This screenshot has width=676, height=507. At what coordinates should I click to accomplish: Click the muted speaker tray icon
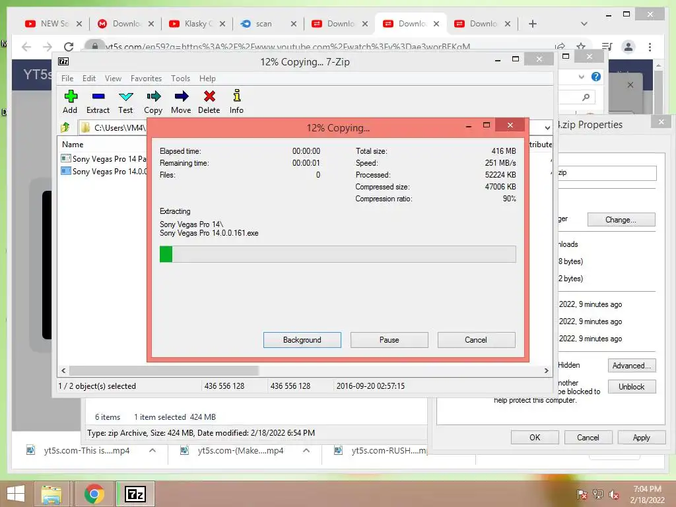coord(613,494)
